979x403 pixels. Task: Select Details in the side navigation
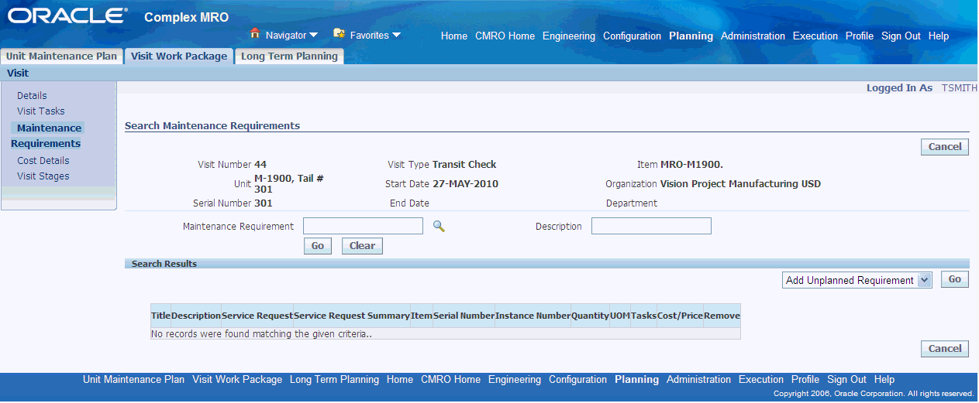(32, 96)
